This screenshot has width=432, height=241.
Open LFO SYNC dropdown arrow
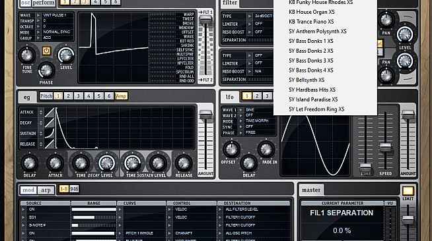(241, 127)
